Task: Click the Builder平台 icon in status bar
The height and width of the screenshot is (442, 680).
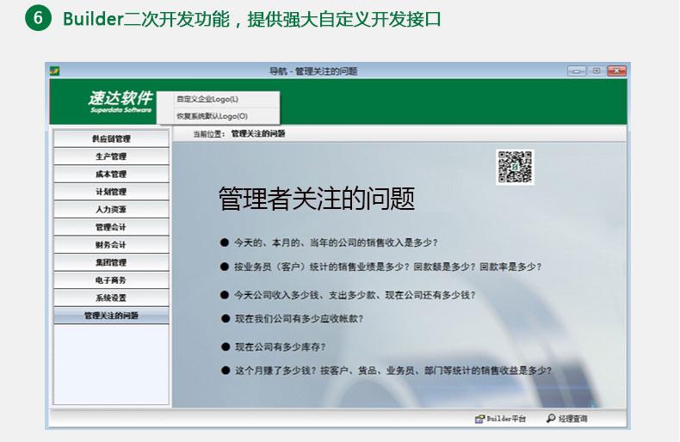Action: [479, 419]
